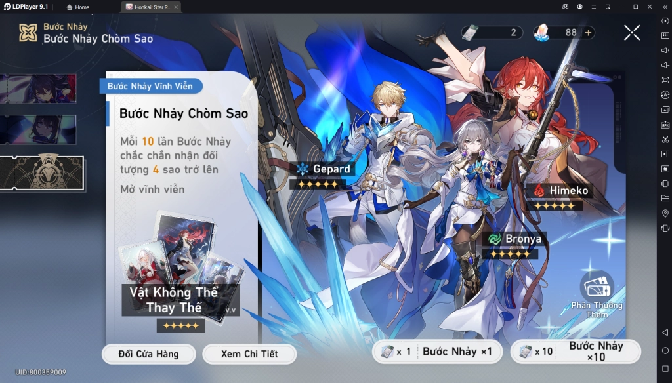Open LDPlayer hamburger menu
Viewport: 672px width, 383px height.
pyautogui.click(x=593, y=7)
